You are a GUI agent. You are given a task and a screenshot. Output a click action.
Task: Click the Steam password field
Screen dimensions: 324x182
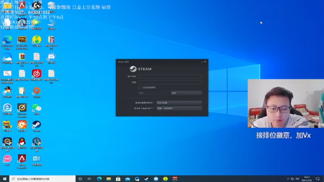click(170, 82)
